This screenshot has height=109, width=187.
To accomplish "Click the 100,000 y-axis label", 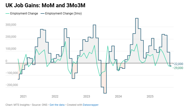I will (x=11, y=49).
